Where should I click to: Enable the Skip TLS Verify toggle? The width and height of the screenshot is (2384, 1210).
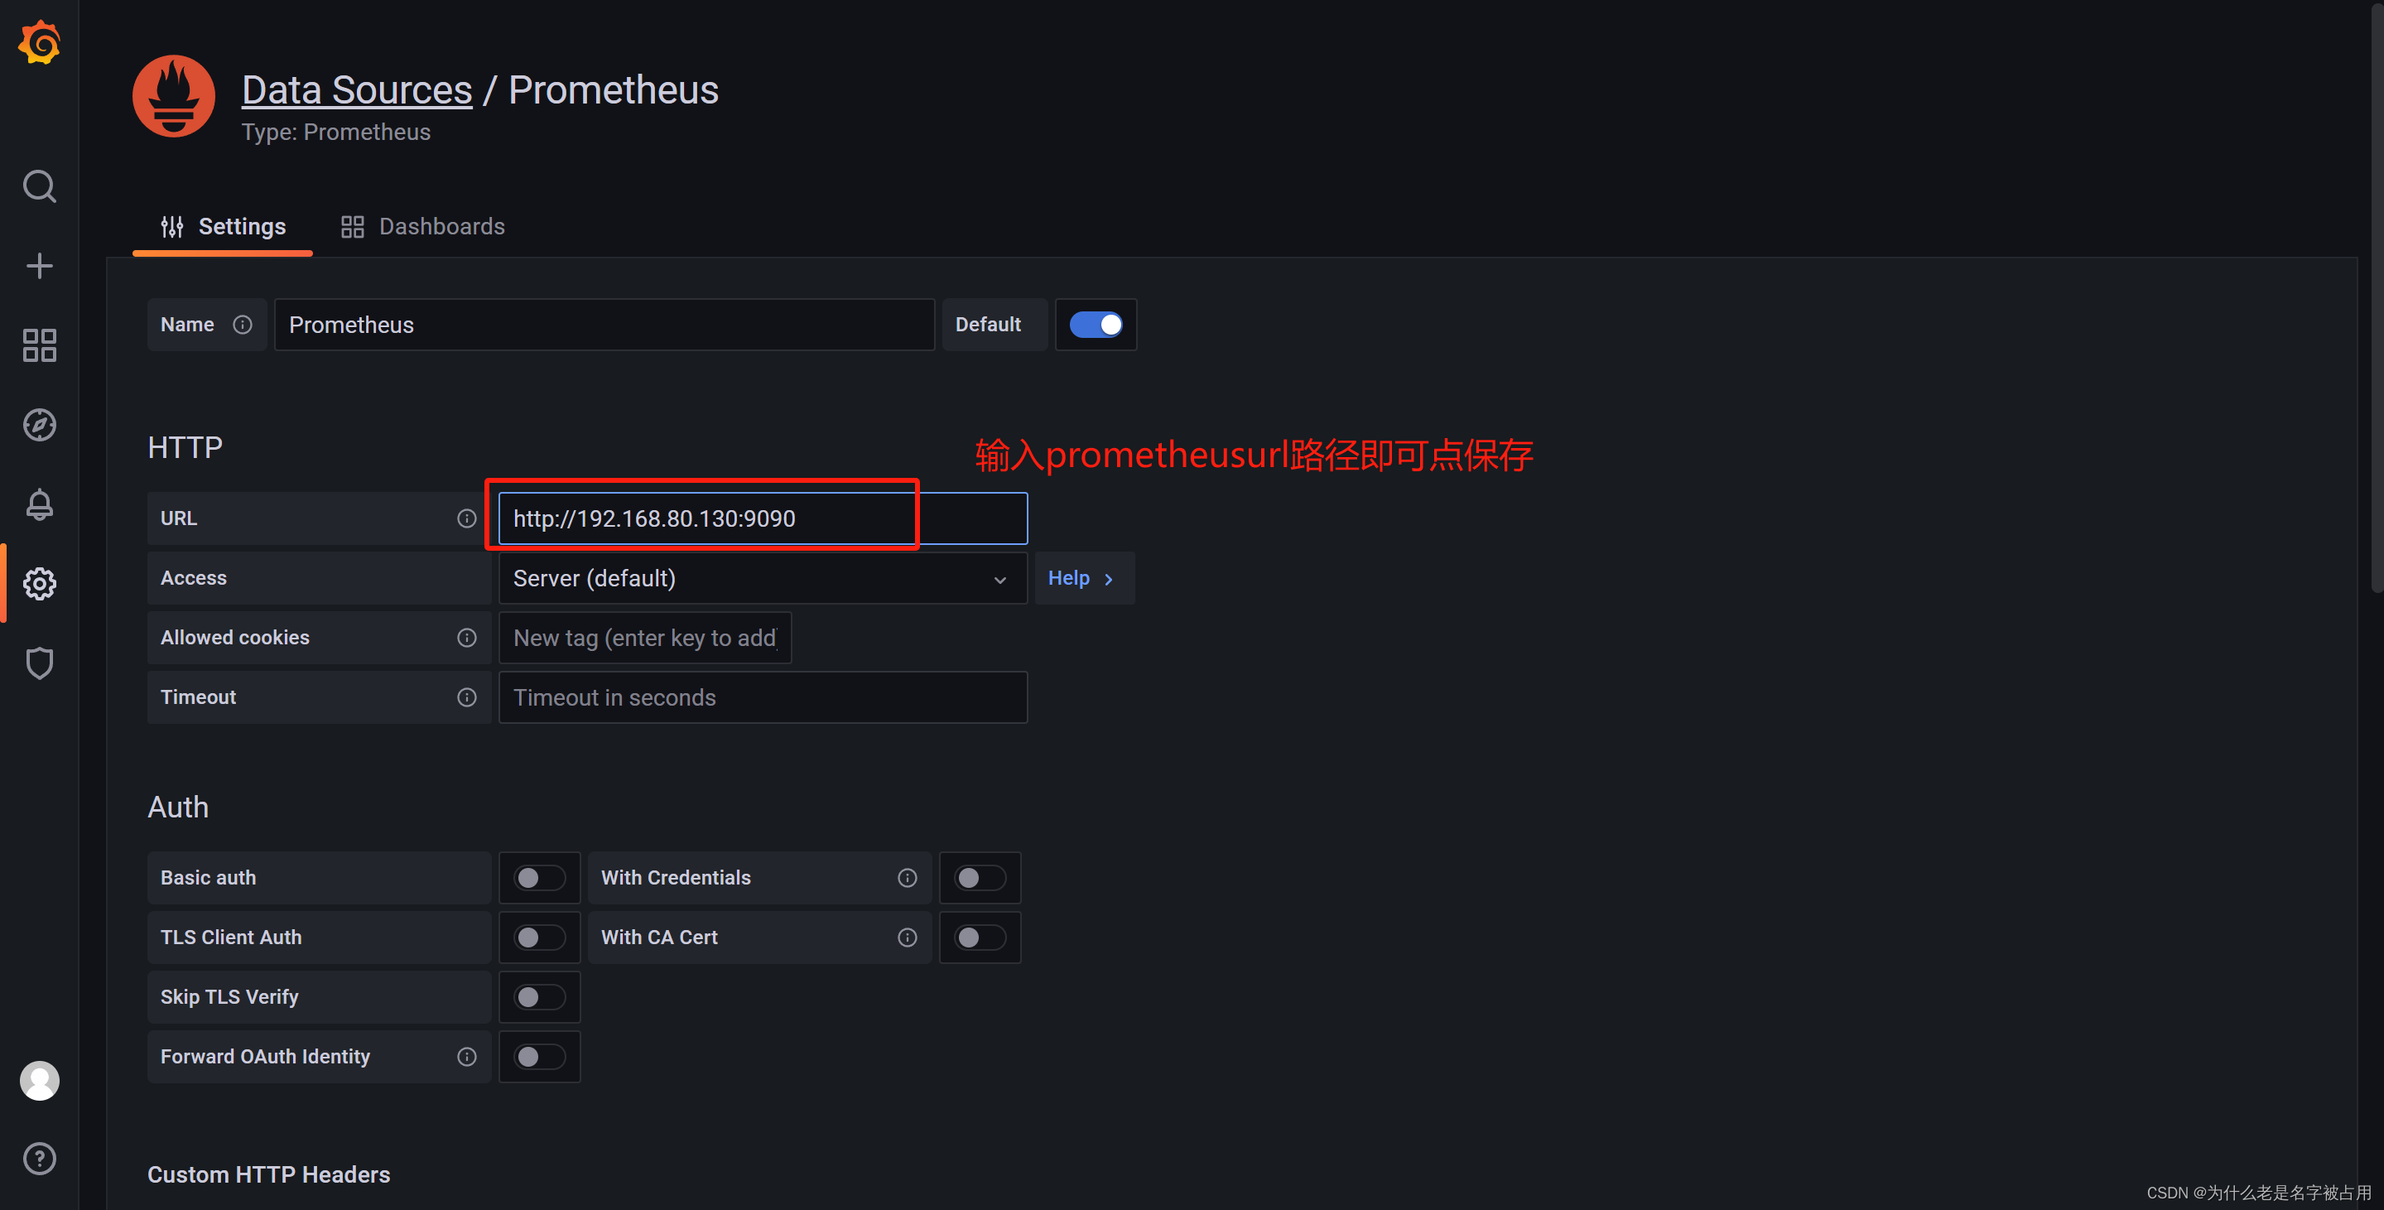[540, 997]
